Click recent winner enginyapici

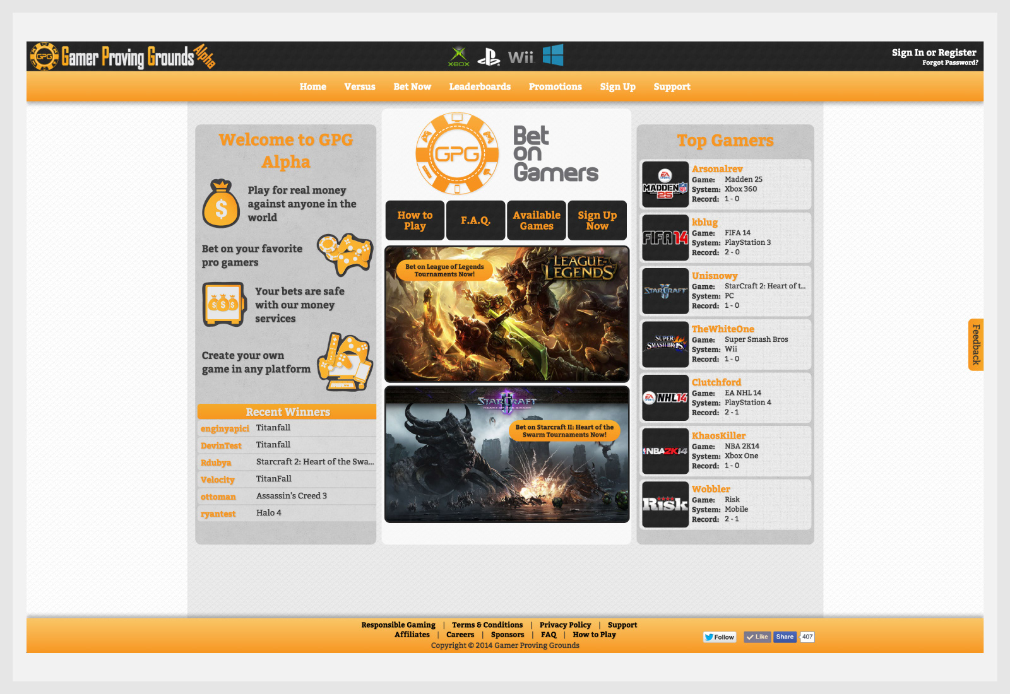(x=225, y=428)
